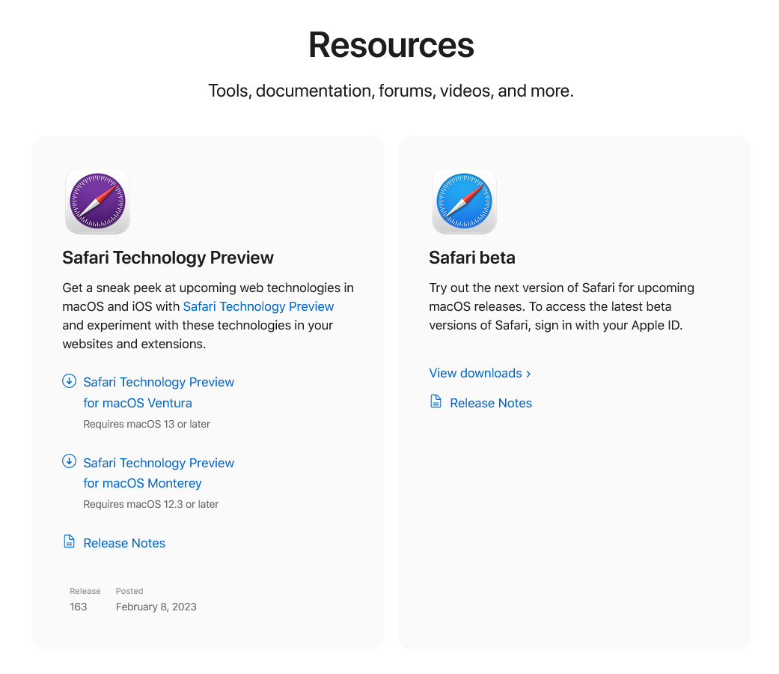Click the chevron after View downloads
This screenshot has width=779, height=674.
(x=528, y=374)
